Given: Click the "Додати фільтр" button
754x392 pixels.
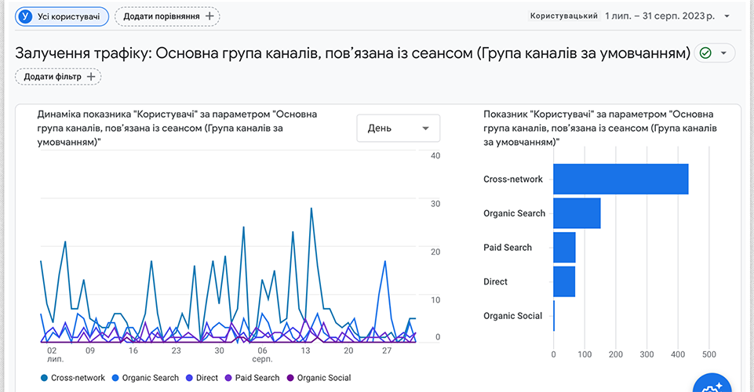Looking at the screenshot, I should [58, 76].
